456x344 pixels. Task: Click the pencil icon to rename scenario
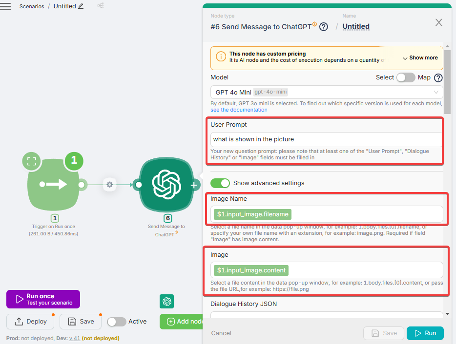[81, 6]
